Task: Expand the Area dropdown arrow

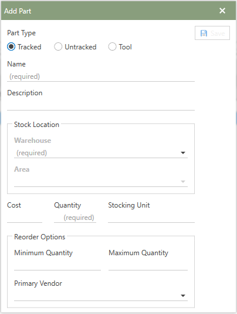Action: point(183,182)
